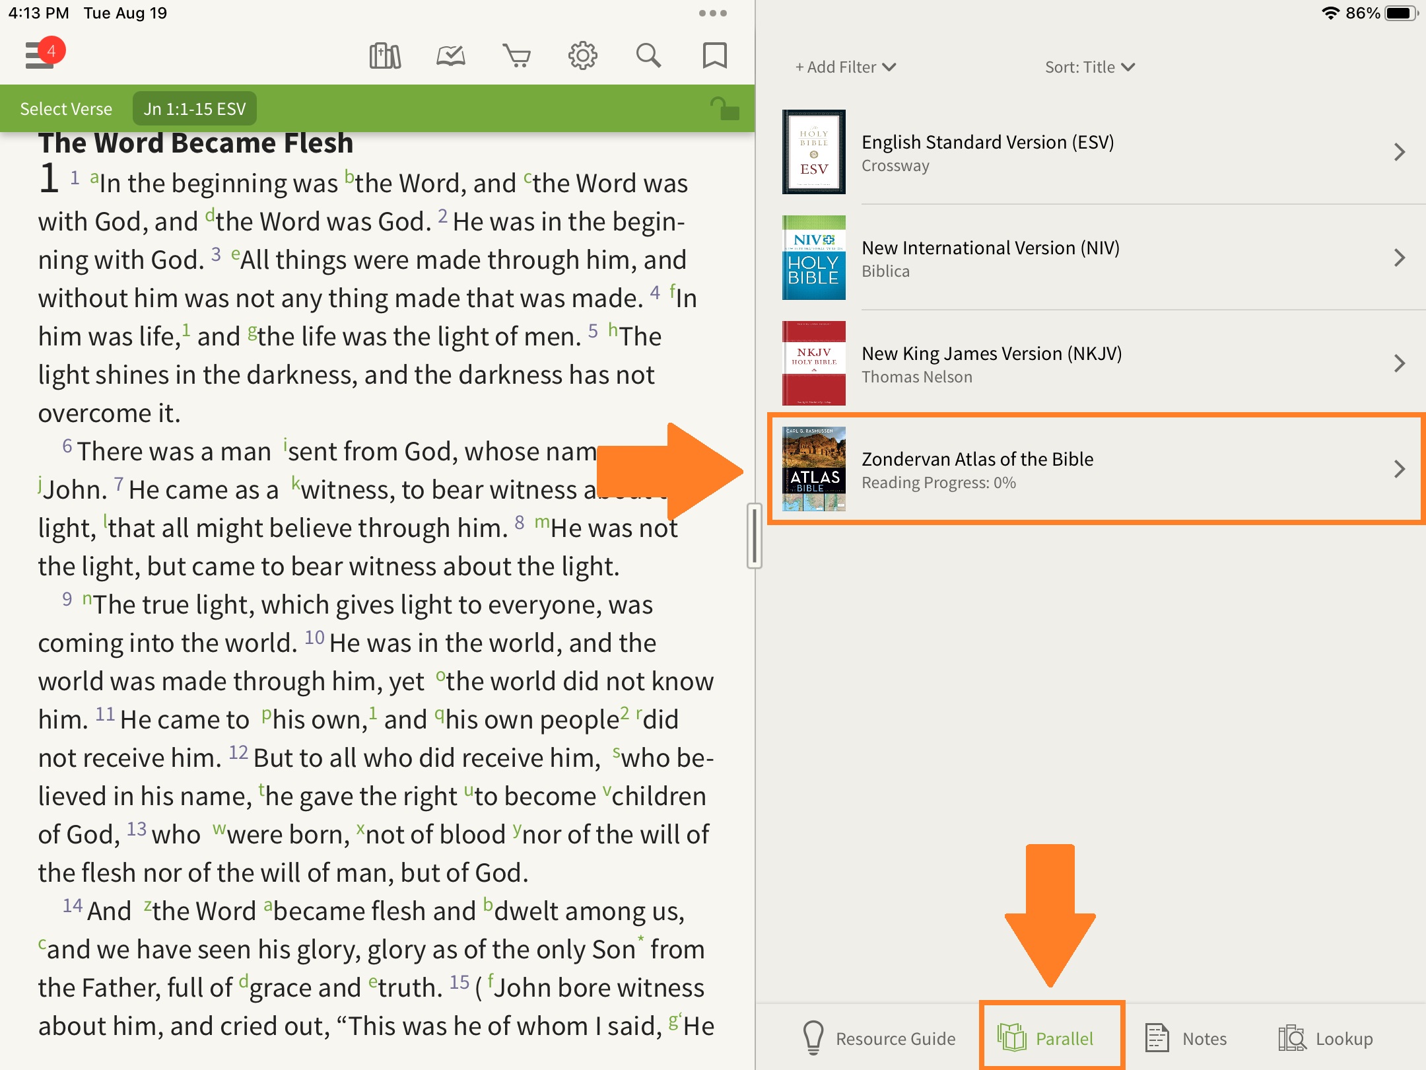1426x1070 pixels.
Task: Select the Zondervan Atlas cover thumbnail
Action: click(x=813, y=469)
